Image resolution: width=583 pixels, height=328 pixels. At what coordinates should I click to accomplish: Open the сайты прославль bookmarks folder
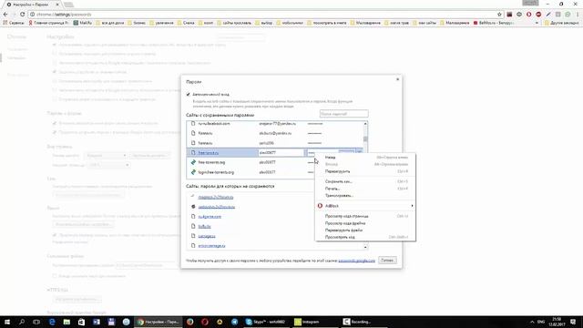pos(234,23)
